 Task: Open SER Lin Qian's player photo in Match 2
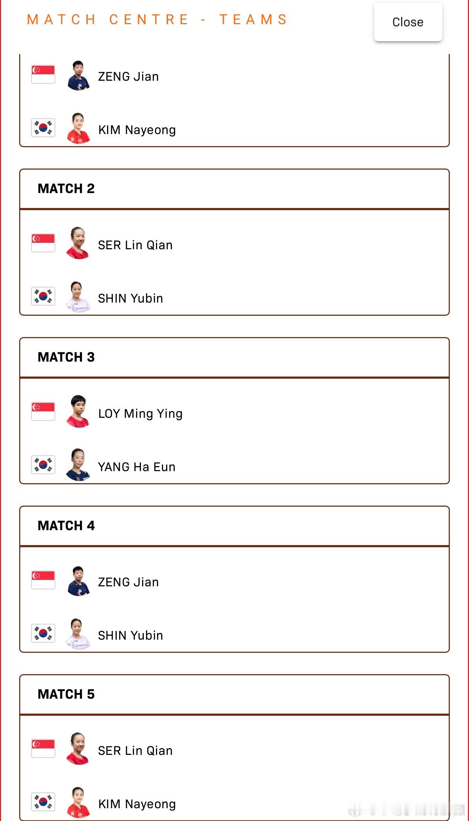point(78,243)
